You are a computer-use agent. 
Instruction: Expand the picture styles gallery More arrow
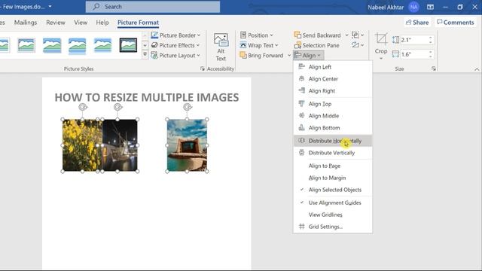[x=145, y=55]
